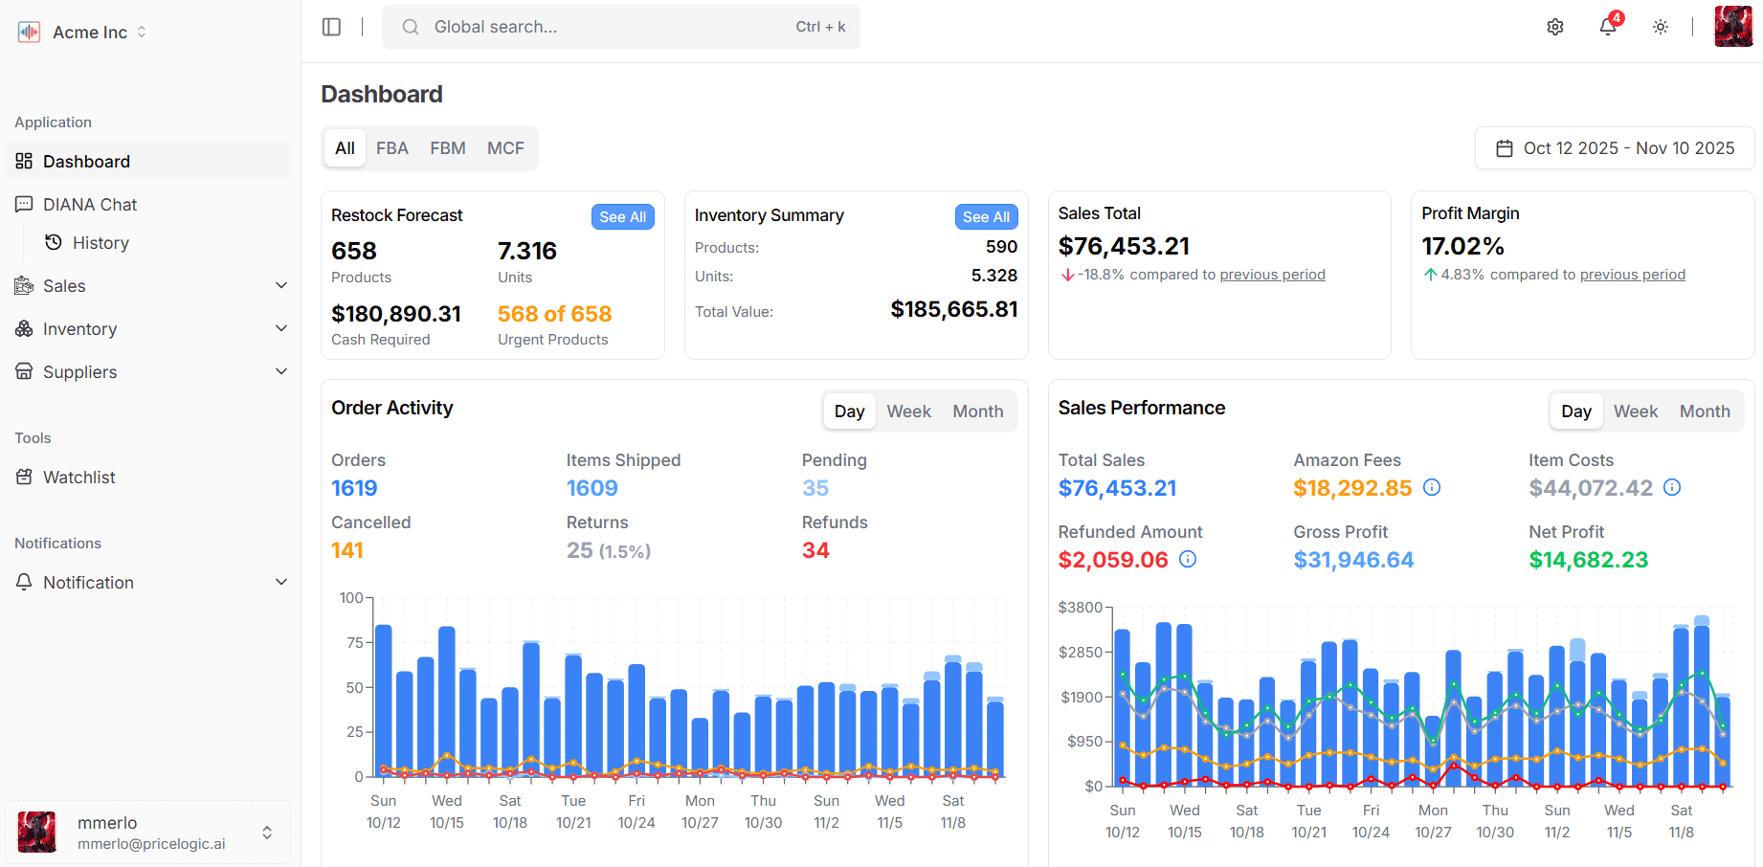
Task: Open the notifications bell icon
Action: 1608,27
